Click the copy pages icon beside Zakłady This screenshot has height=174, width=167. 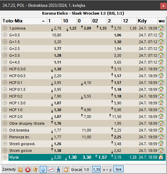coord(20,170)
